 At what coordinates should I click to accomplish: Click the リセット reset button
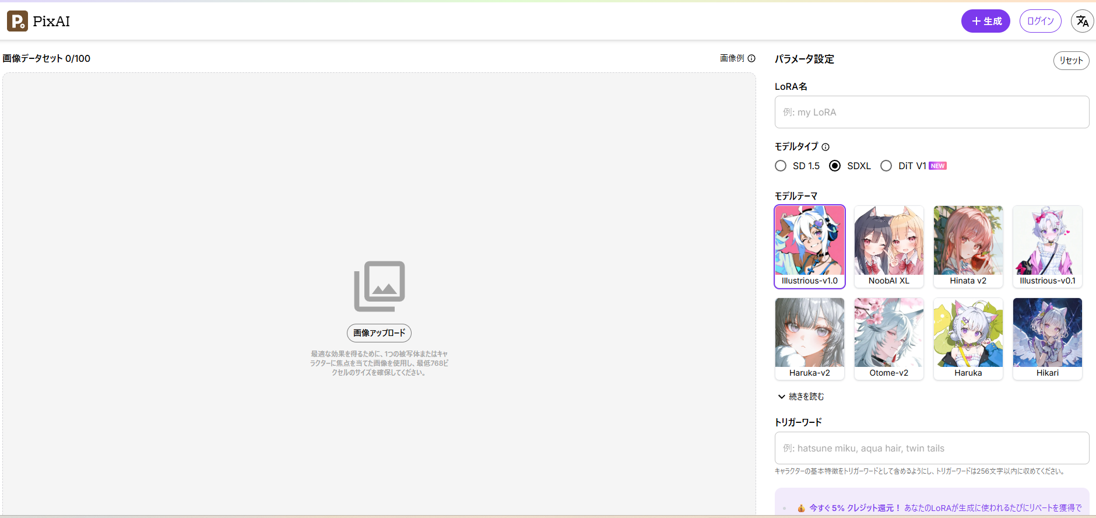tap(1071, 61)
